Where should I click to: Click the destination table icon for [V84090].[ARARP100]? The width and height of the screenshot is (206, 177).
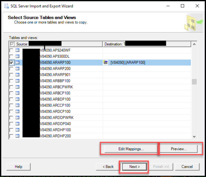(x=105, y=62)
